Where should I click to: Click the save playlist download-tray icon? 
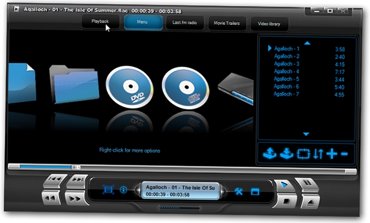coord(286,153)
